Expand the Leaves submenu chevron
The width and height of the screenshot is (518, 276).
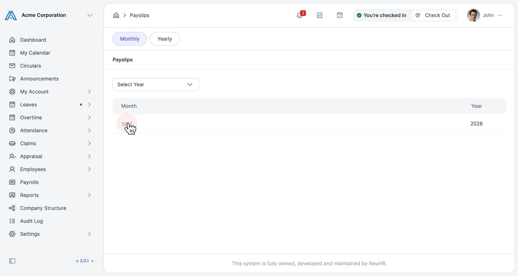pyautogui.click(x=89, y=105)
